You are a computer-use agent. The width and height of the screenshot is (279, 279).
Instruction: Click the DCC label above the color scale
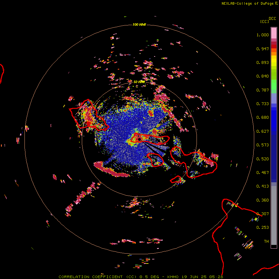pyautogui.click(x=272, y=19)
